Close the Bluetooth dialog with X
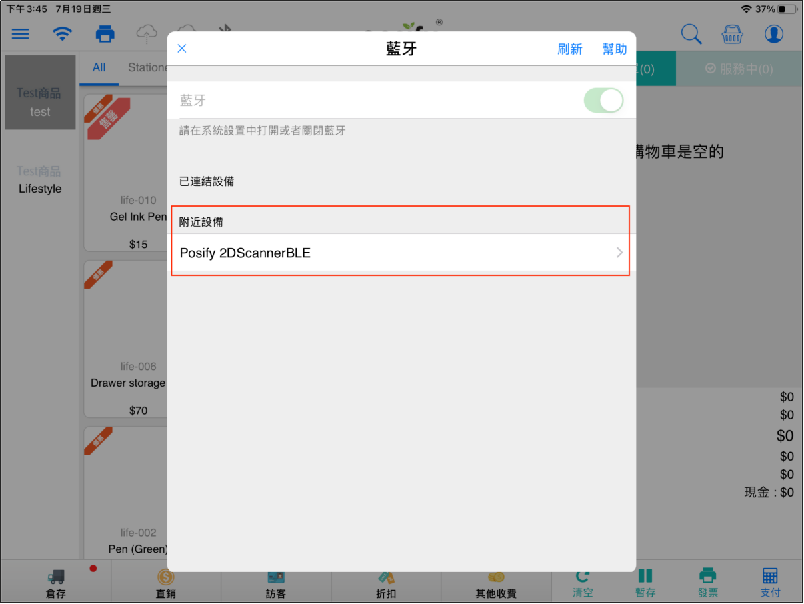 [x=182, y=49]
